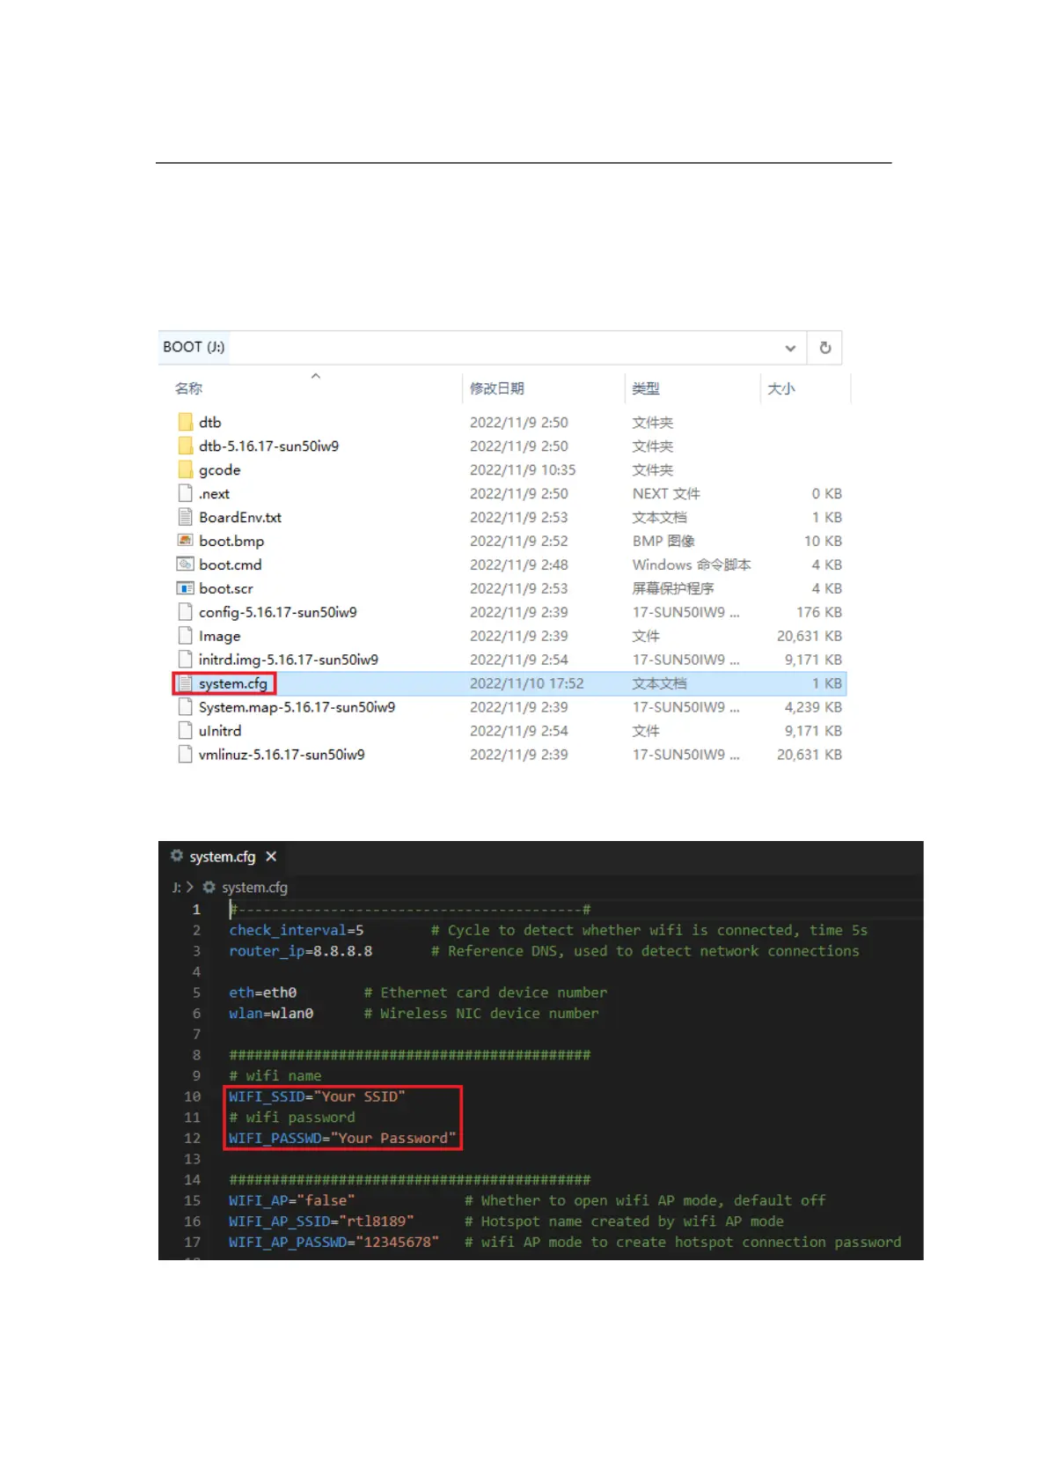Click the vmlinuz-5.16.17-sun50iw9 file icon

(x=185, y=755)
